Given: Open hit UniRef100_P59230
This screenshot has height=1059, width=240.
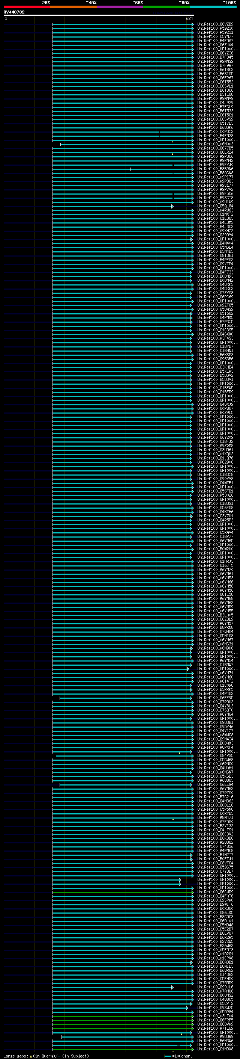Looking at the screenshot, I should [x=215, y=29].
